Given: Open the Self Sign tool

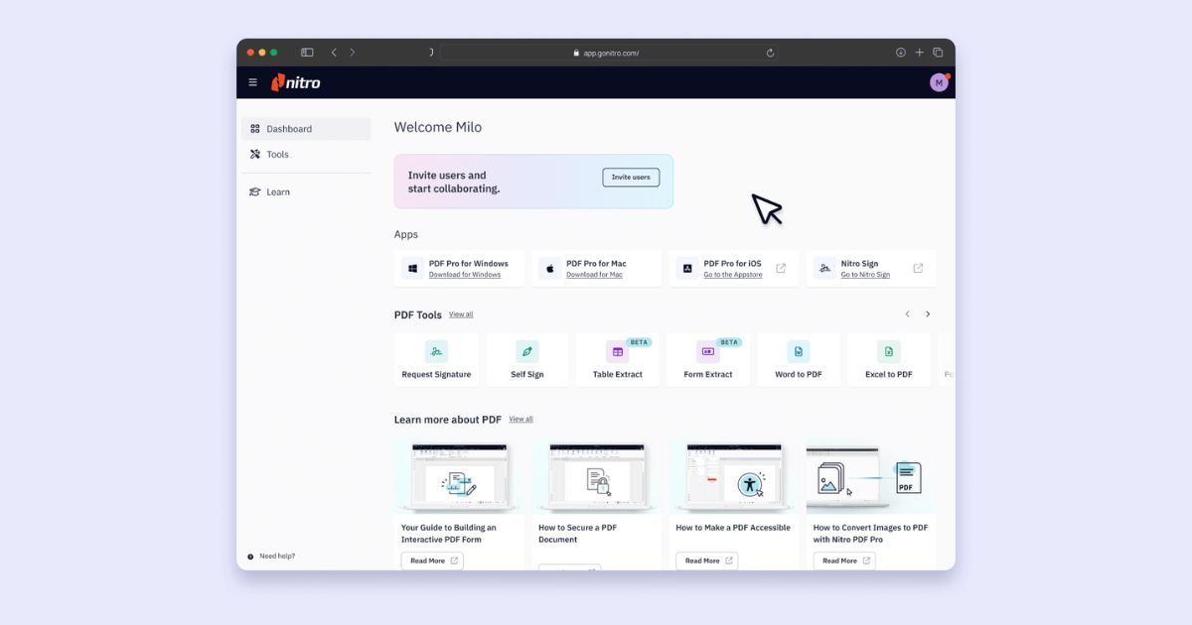Looking at the screenshot, I should pyautogui.click(x=527, y=359).
